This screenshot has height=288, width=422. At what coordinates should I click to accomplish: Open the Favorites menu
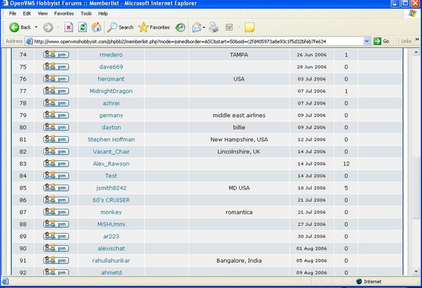point(64,14)
